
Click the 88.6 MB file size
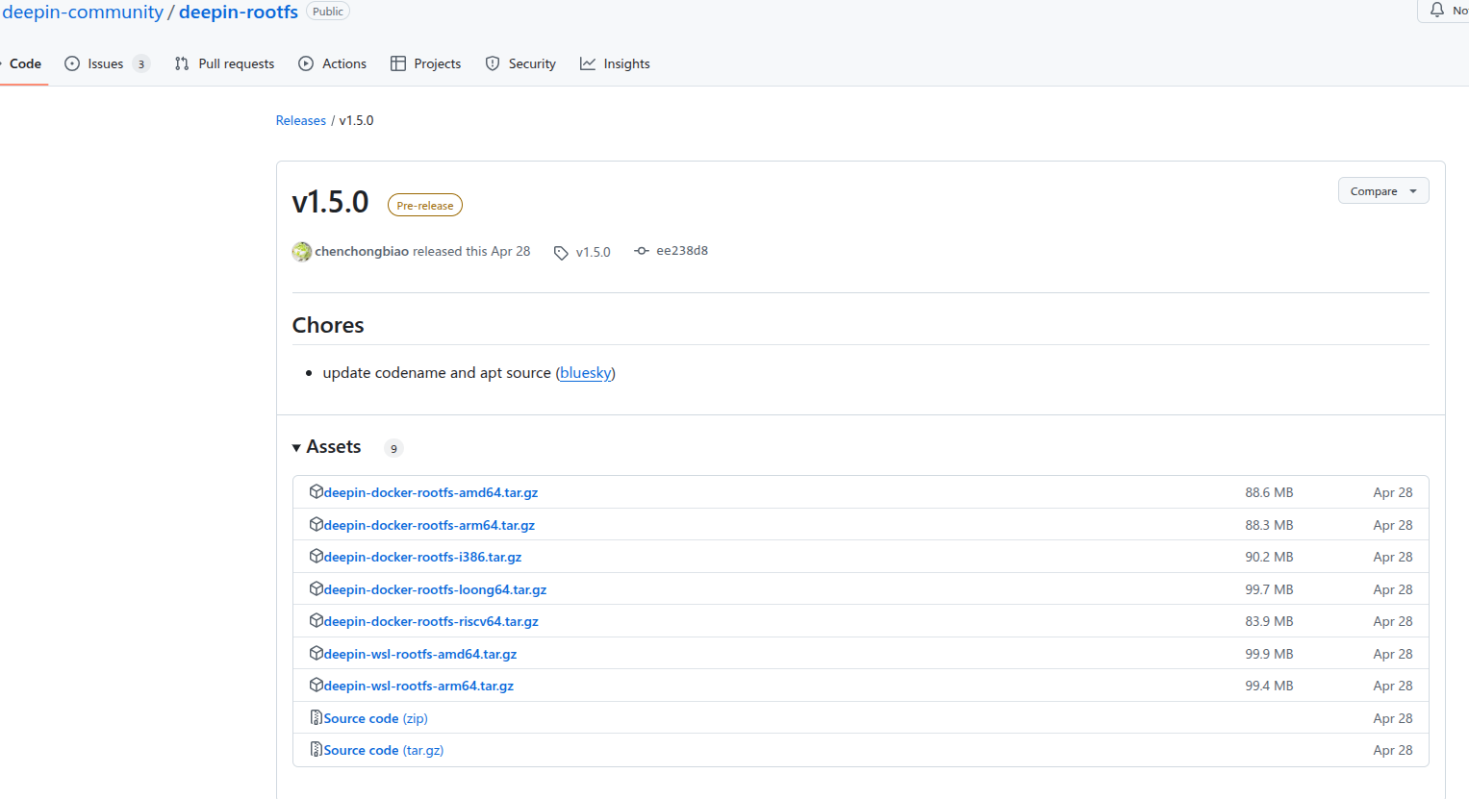(x=1269, y=492)
